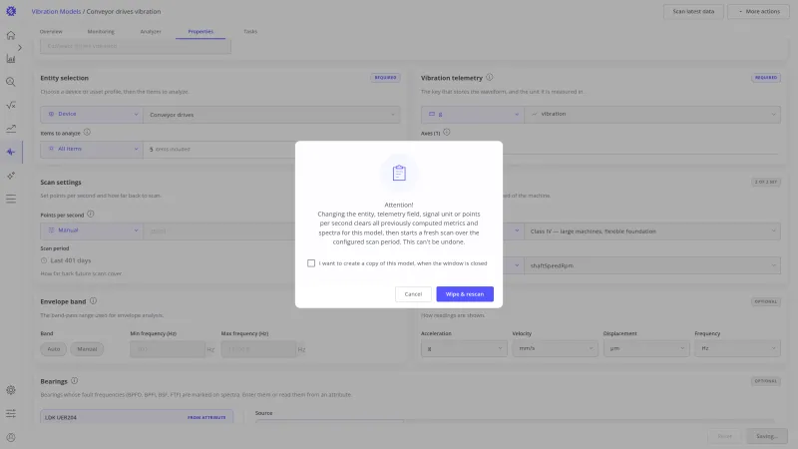Click the Saving... button at bottom

(767, 436)
